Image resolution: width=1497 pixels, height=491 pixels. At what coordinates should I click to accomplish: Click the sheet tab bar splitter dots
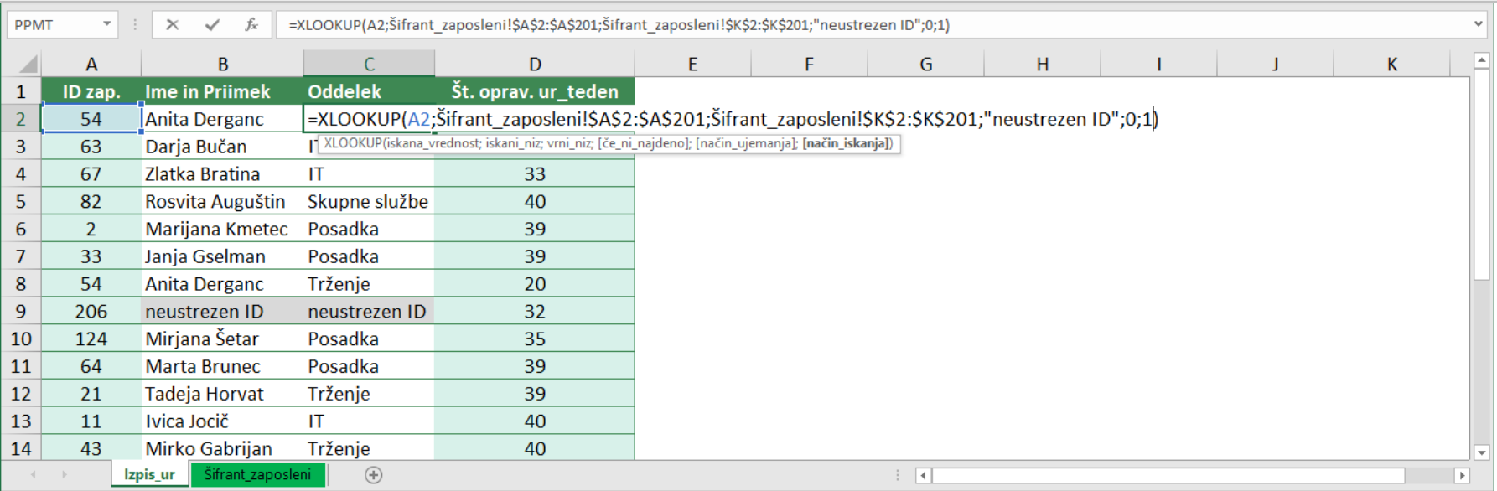click(898, 475)
